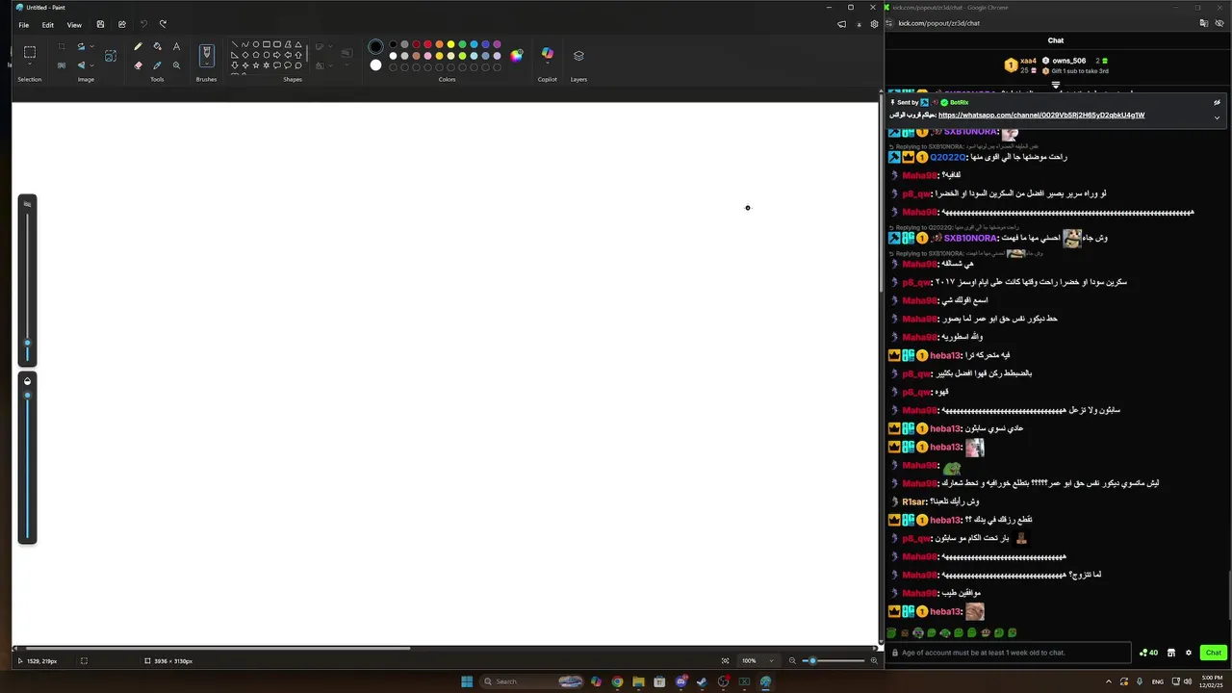The width and height of the screenshot is (1232, 693).
Task: Open the Windows Start button
Action: (467, 681)
